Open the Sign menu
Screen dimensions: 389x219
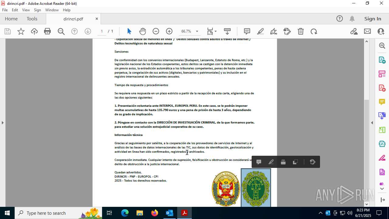pyautogui.click(x=37, y=10)
